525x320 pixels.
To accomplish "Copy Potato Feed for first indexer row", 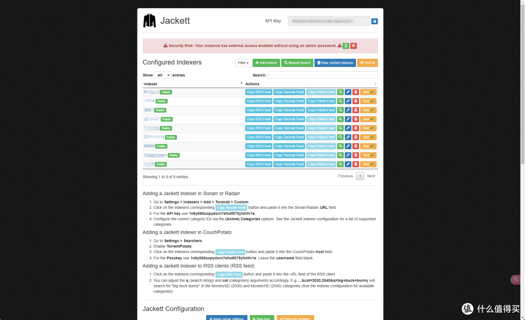I will point(321,92).
